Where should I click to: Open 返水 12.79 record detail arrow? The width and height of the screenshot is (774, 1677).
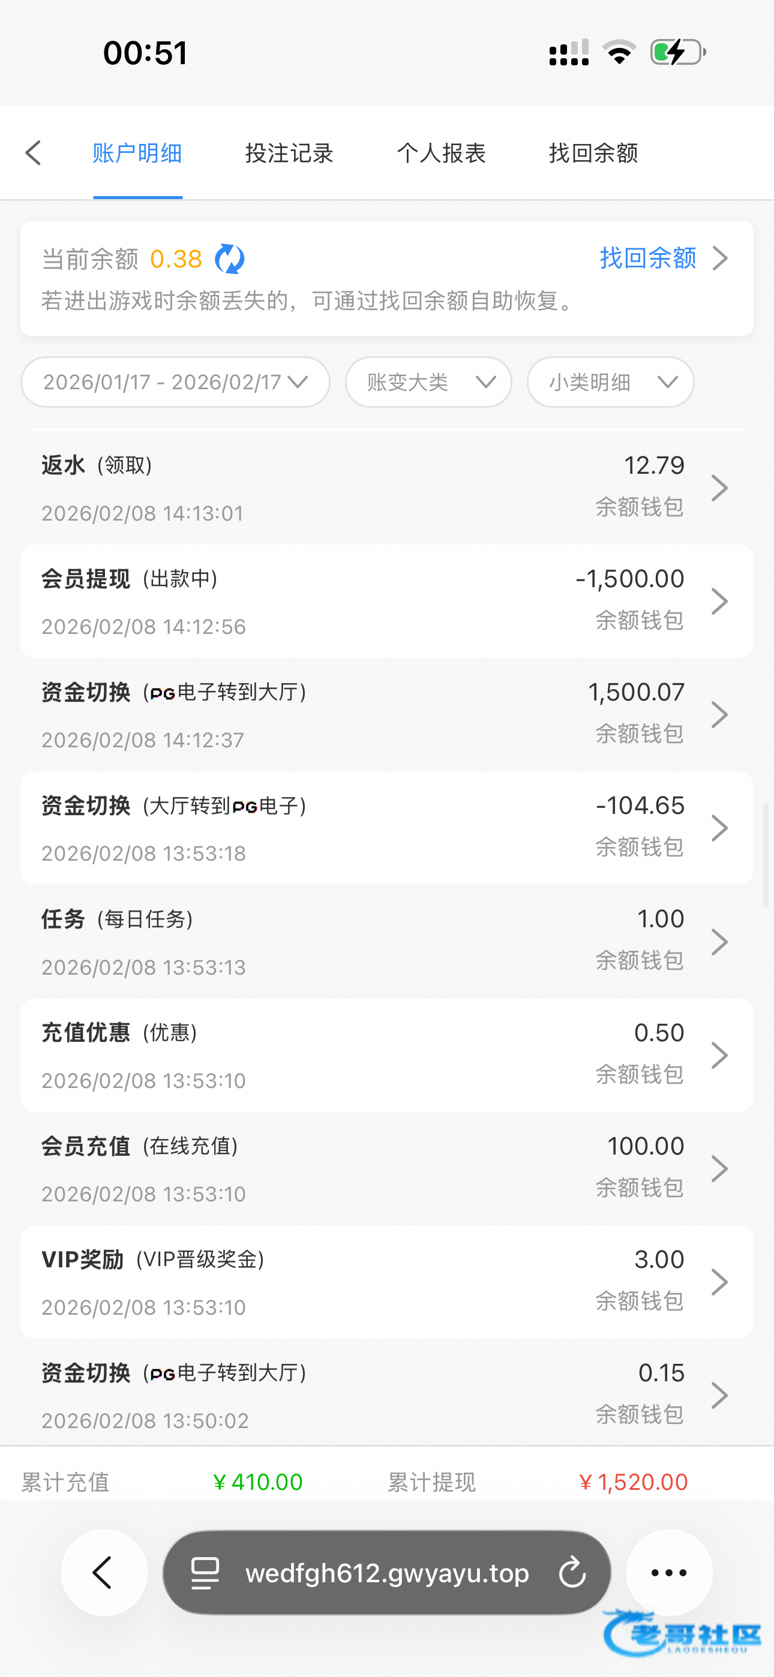coord(719,488)
